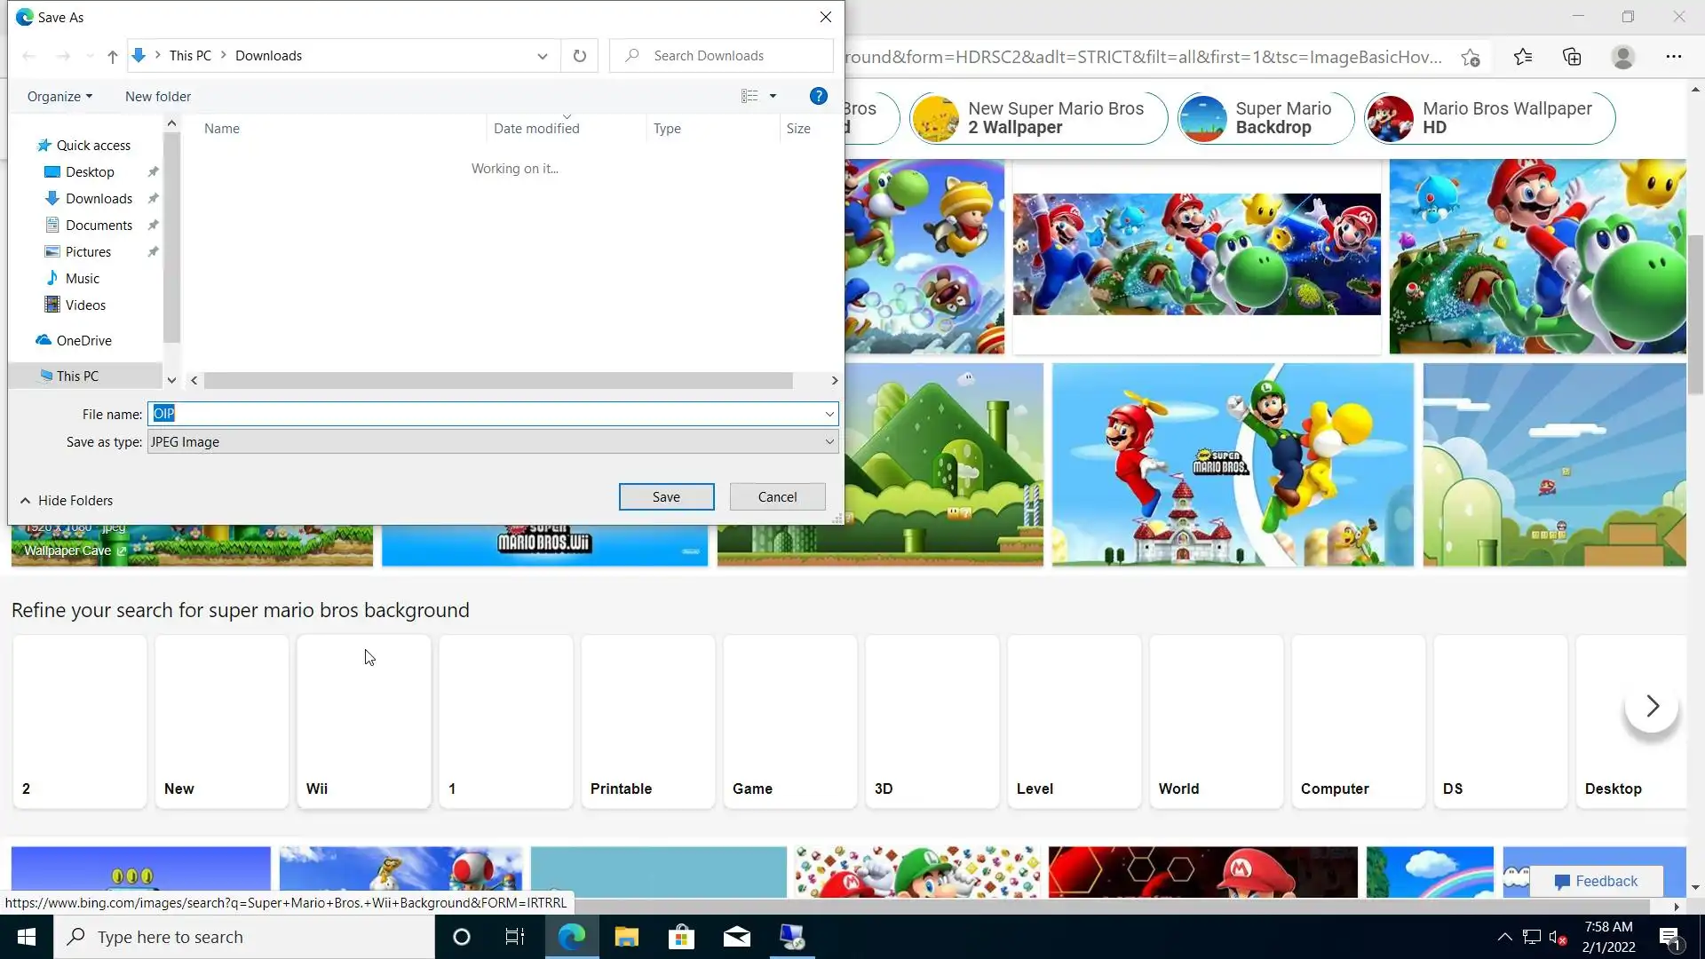The height and width of the screenshot is (959, 1705).
Task: Refresh the Downloads folder listing
Action: tap(580, 56)
